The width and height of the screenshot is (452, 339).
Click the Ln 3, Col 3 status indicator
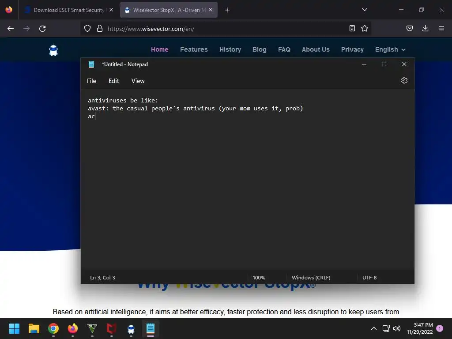tap(102, 278)
